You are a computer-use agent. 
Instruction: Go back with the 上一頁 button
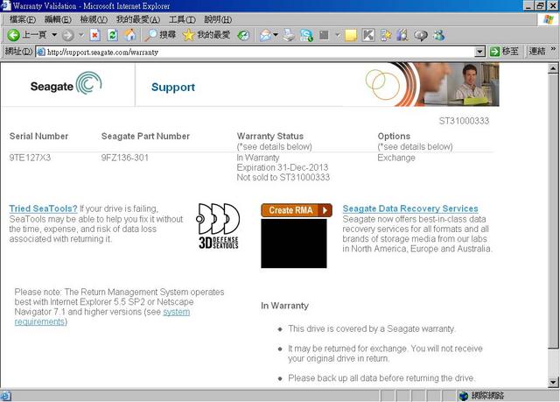click(x=27, y=35)
